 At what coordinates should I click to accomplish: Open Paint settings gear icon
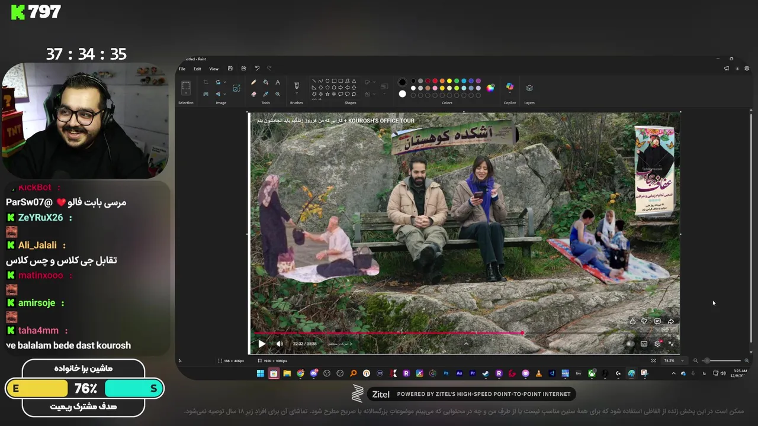(747, 69)
